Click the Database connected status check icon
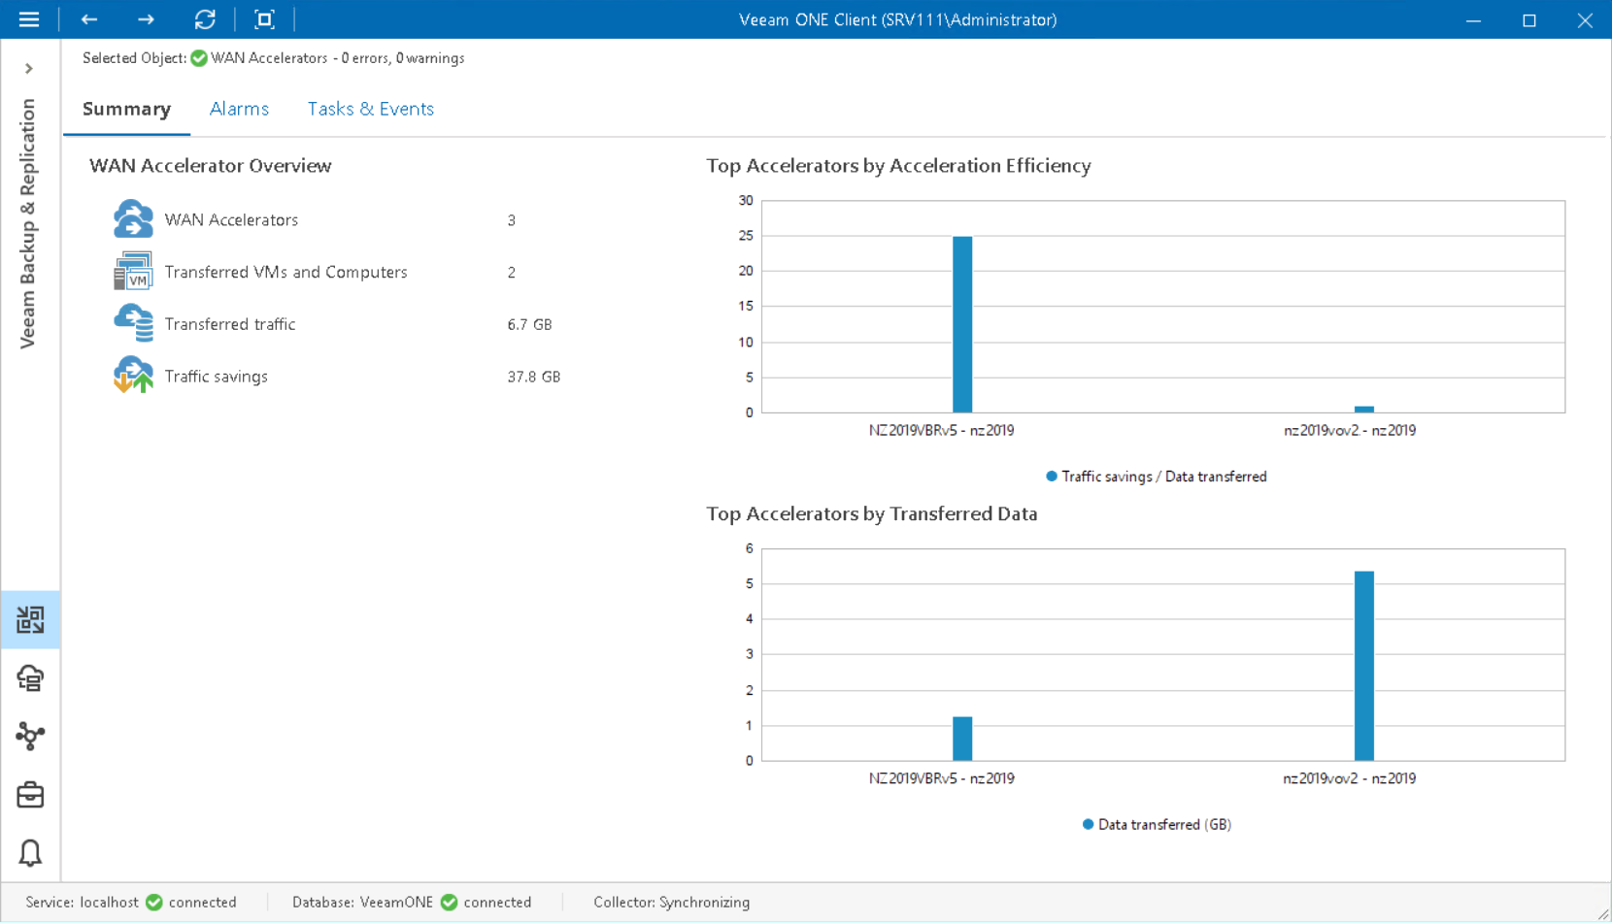This screenshot has height=923, width=1612. click(x=449, y=903)
